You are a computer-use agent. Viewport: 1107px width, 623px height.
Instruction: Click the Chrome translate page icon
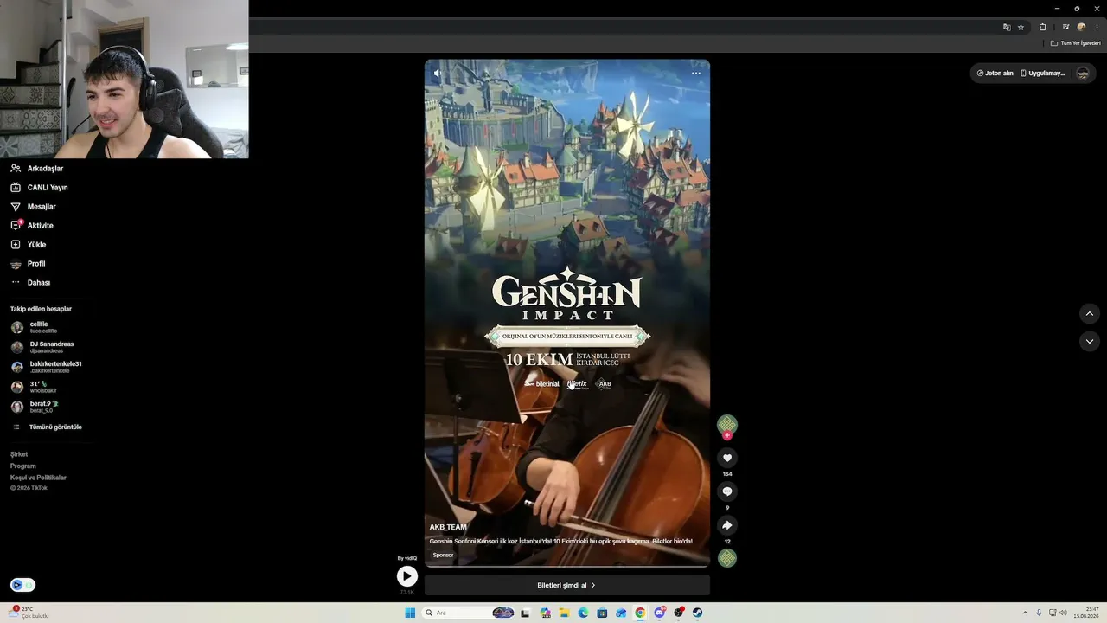(x=1007, y=27)
